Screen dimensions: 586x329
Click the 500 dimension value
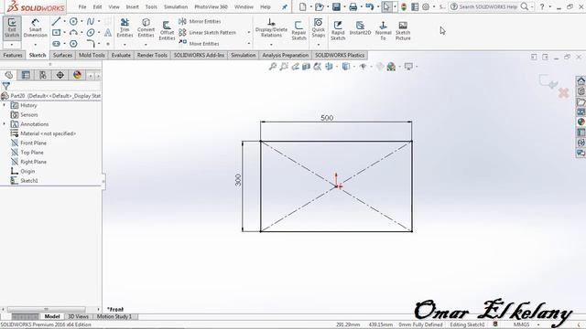[327, 118]
